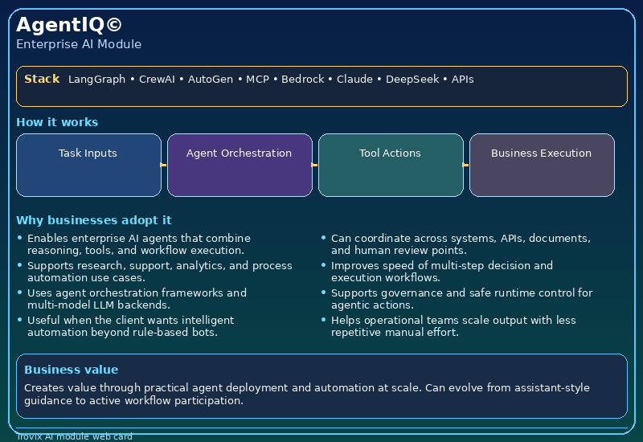Viewport: 643px width, 442px height.
Task: Click the Business value panel heading
Action: tap(71, 370)
